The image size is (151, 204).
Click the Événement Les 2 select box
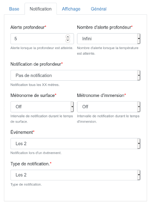(x=75, y=144)
